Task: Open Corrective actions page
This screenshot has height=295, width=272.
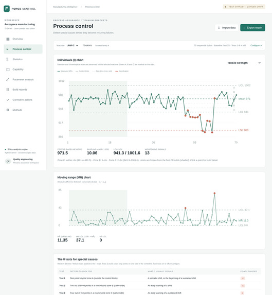Action: pyautogui.click(x=23, y=100)
